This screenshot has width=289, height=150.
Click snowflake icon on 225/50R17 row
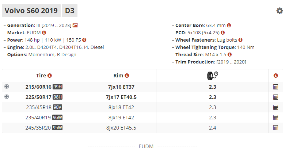7,97
